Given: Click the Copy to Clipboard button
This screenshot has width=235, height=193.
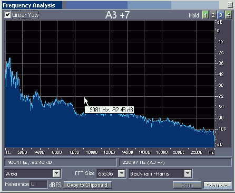Looking at the screenshot, I should (87, 185).
